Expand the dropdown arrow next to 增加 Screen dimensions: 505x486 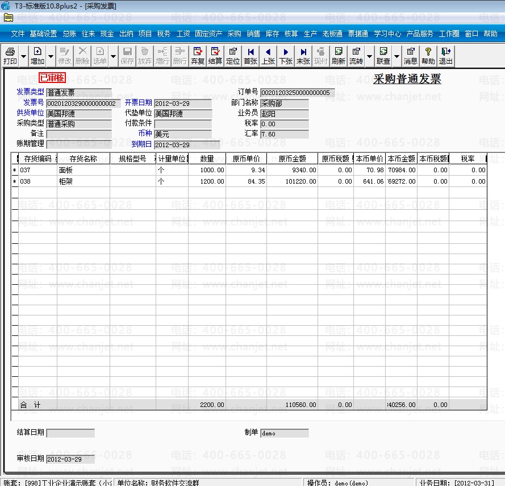[x=51, y=56]
